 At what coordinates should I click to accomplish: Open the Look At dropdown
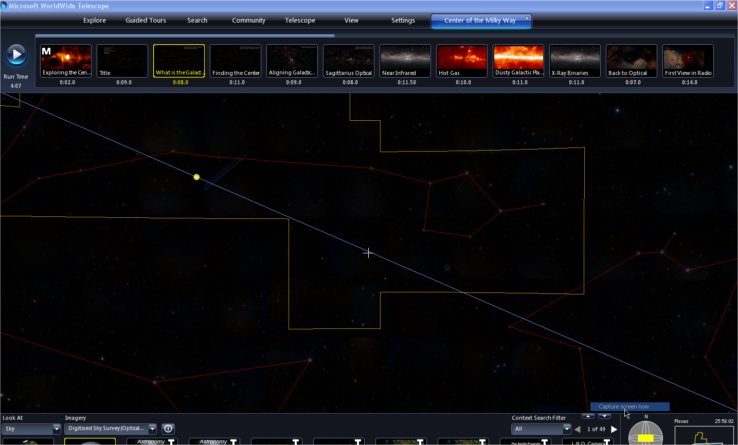[31, 429]
